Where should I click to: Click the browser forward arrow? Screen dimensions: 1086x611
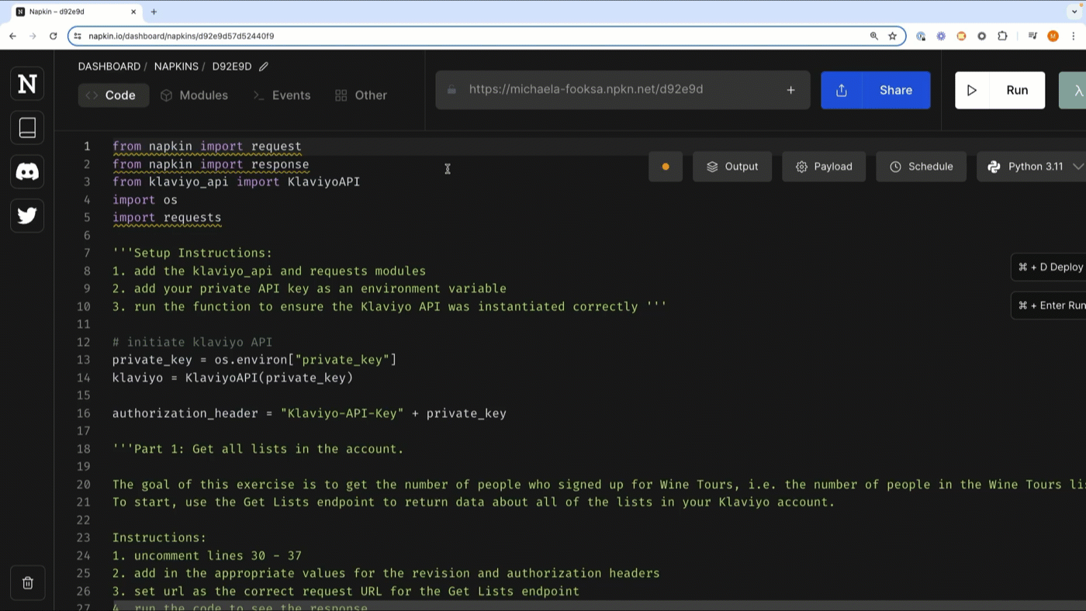[x=33, y=36]
